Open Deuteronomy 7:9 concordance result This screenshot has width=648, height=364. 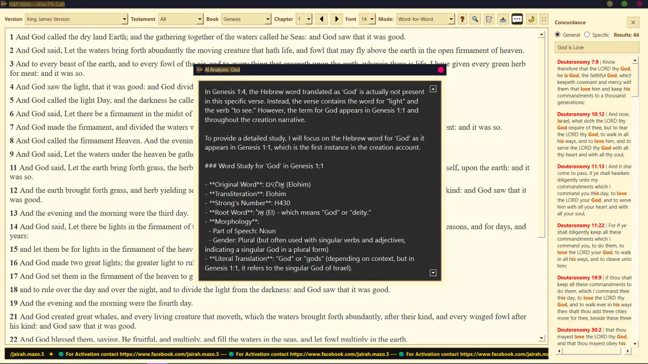click(578, 62)
